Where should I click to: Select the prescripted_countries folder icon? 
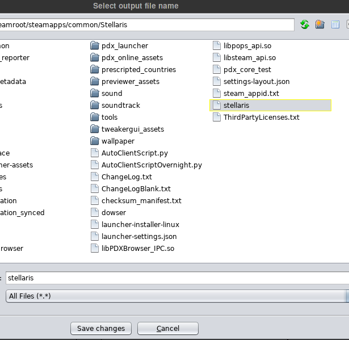point(95,69)
